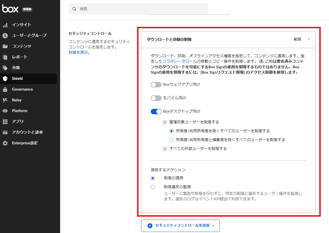Click the 分類 tag icon
Screen dimensions: 329x233
(5, 68)
